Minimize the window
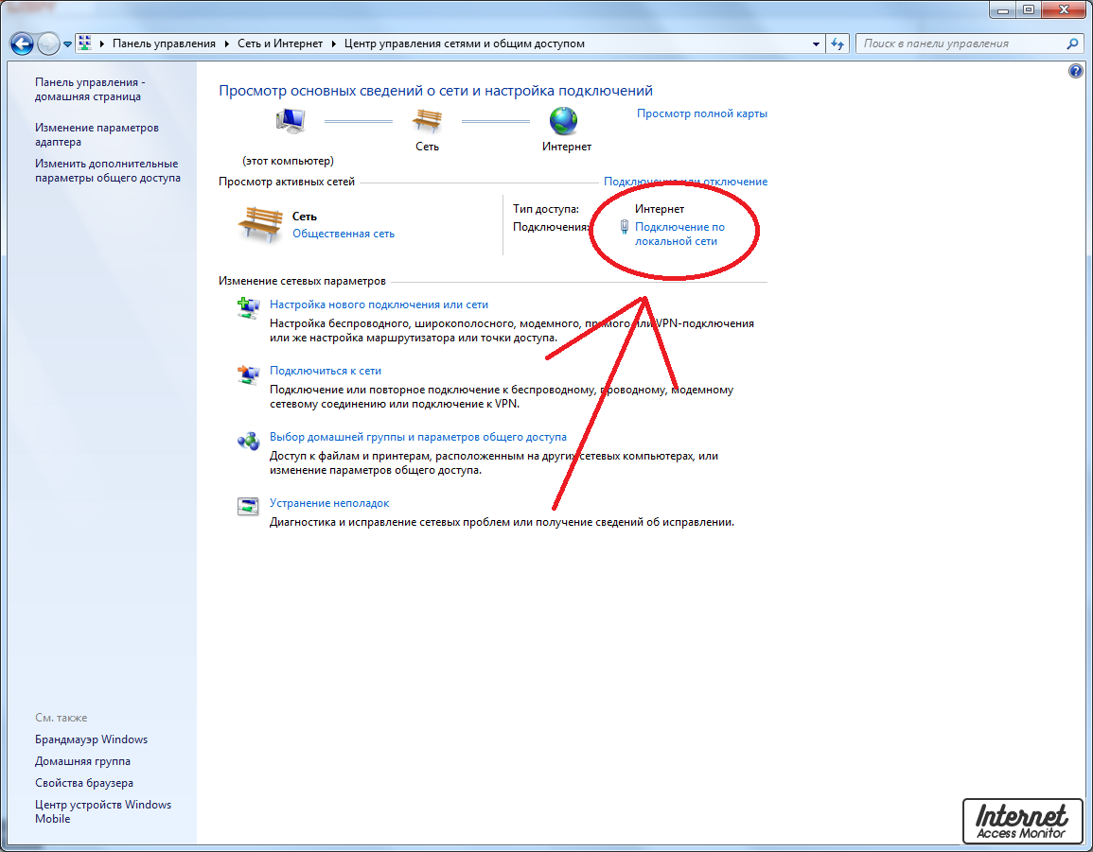Viewport: 1093px width, 852px height. coord(1002,9)
